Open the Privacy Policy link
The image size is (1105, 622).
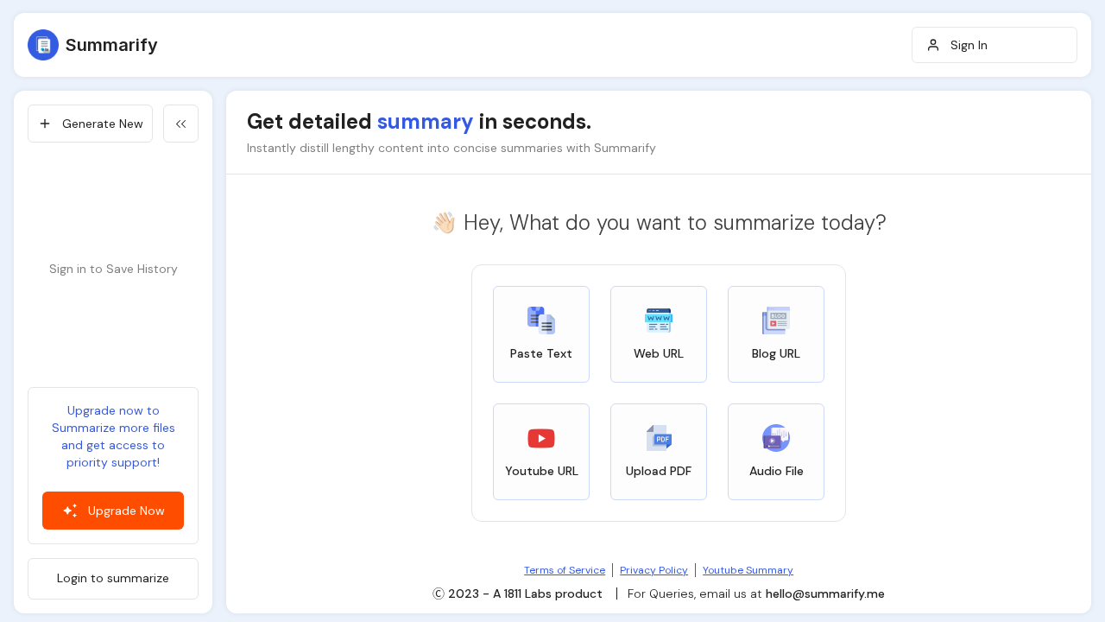point(654,570)
